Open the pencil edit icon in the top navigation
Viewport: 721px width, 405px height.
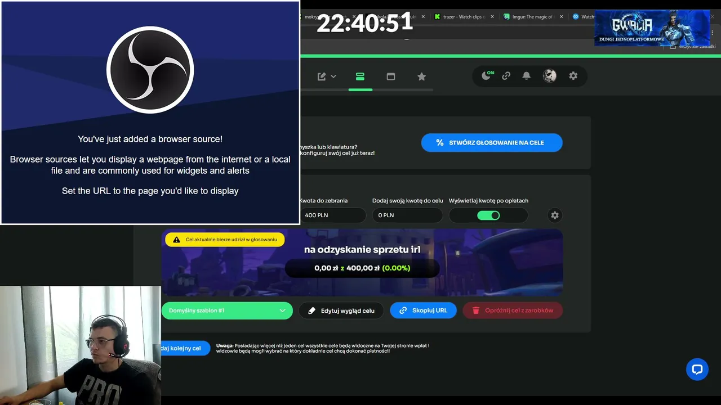click(322, 76)
